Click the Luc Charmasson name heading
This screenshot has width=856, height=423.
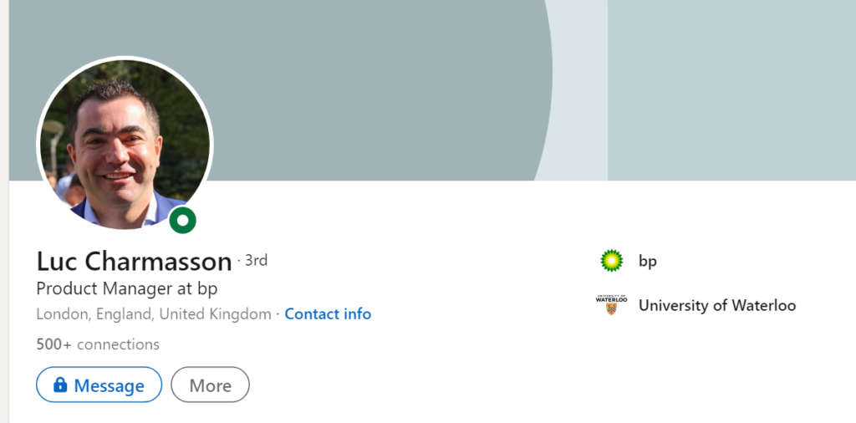click(x=135, y=261)
